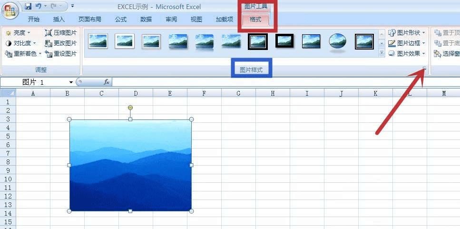This screenshot has width=460, height=229.
Task: Select column K header
Action: (375, 93)
